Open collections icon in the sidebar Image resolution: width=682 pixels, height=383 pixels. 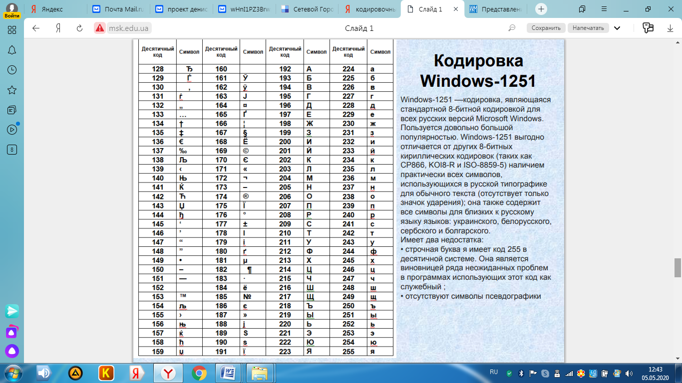click(12, 110)
